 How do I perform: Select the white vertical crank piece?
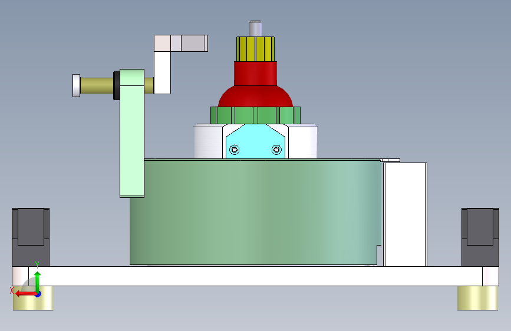162,72
